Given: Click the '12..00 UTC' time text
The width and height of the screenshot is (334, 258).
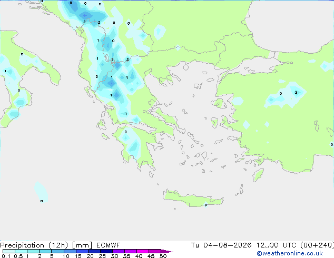Looking at the screenshot, I should [276, 245].
